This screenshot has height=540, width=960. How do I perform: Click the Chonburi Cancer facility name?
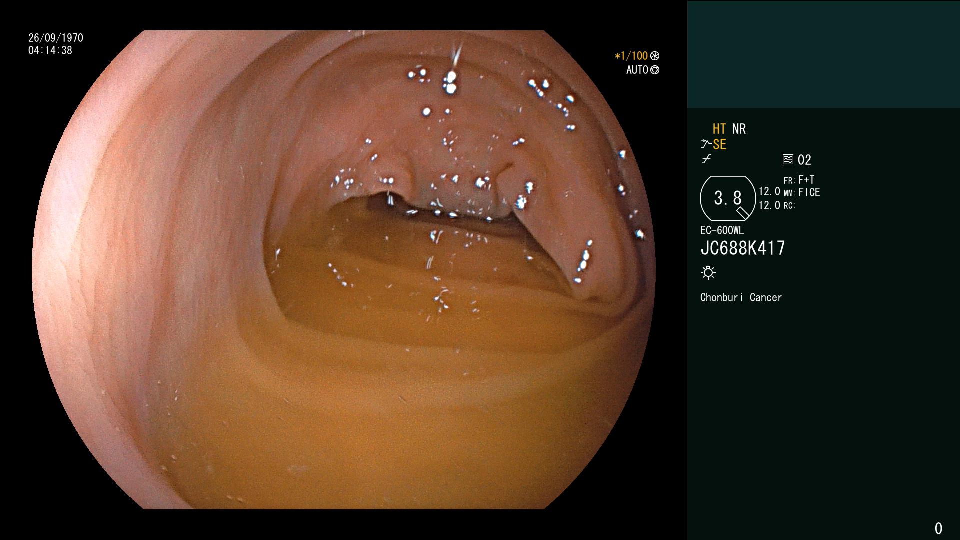point(741,297)
